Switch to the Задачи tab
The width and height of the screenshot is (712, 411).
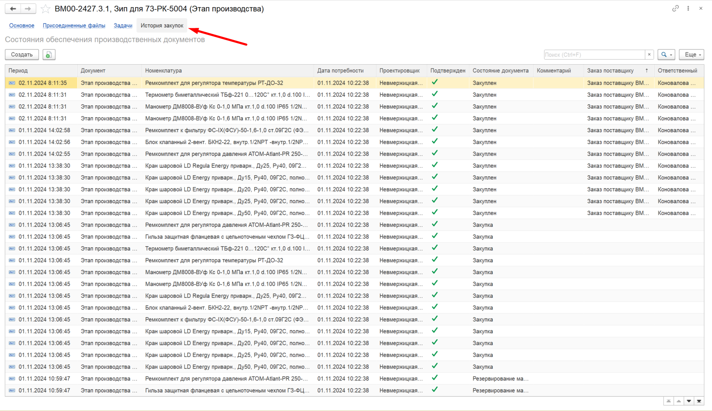[x=123, y=25]
